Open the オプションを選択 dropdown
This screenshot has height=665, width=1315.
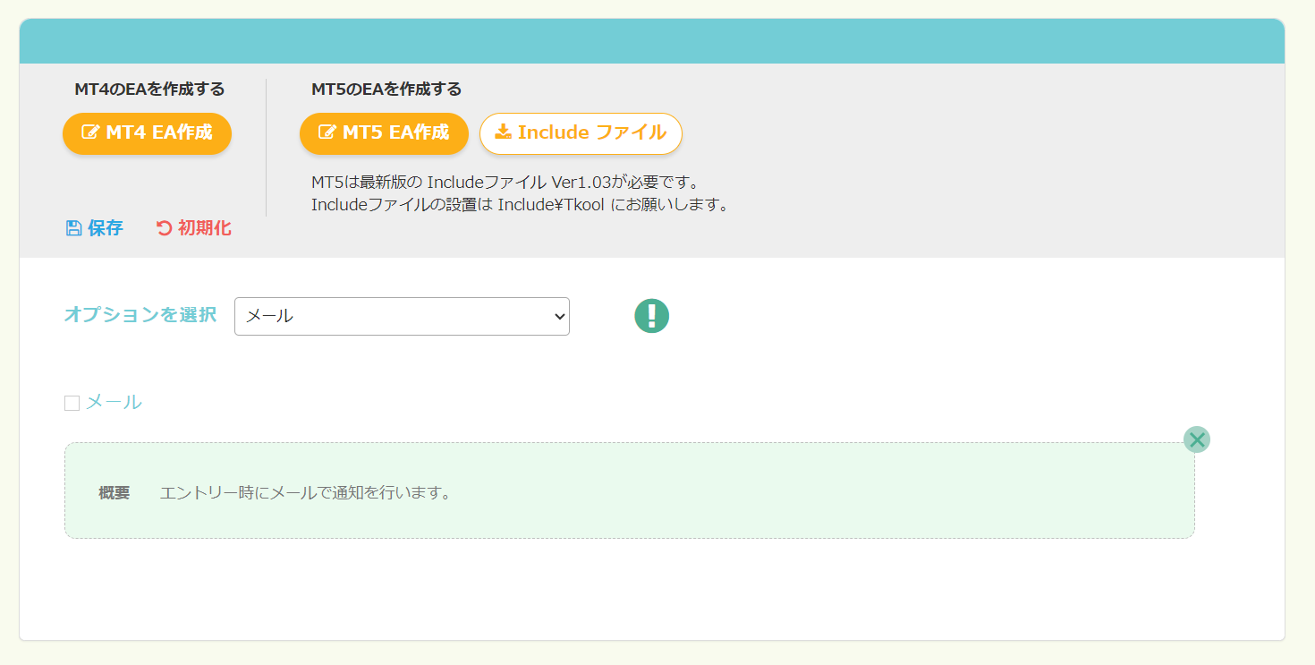[x=402, y=316]
